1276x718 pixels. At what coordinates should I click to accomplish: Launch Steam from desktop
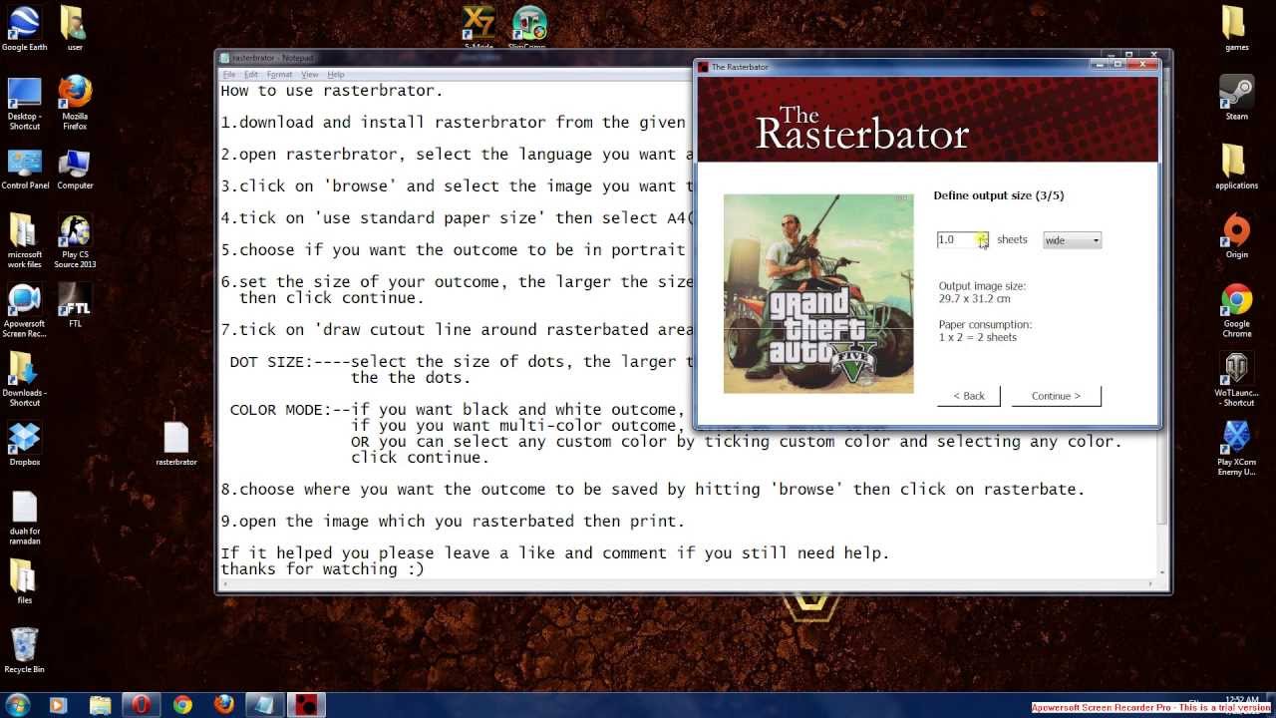pos(1236,98)
